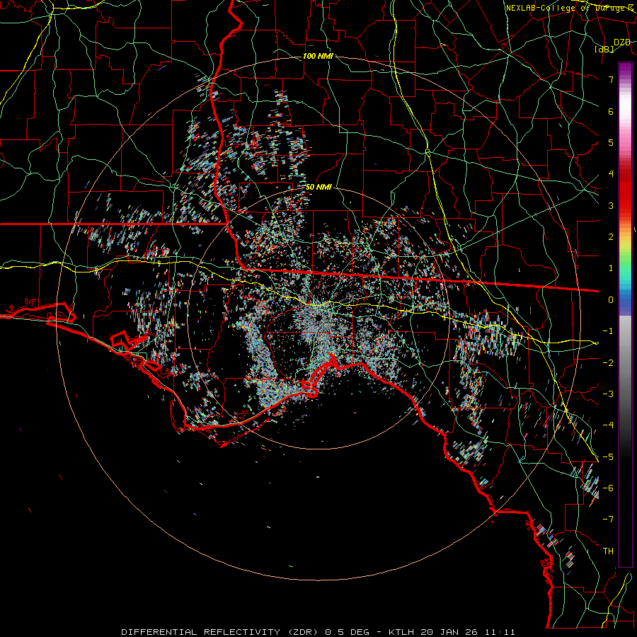This screenshot has height=637, width=637.
Task: Select the -5 value on the color scale
Action: click(x=608, y=457)
